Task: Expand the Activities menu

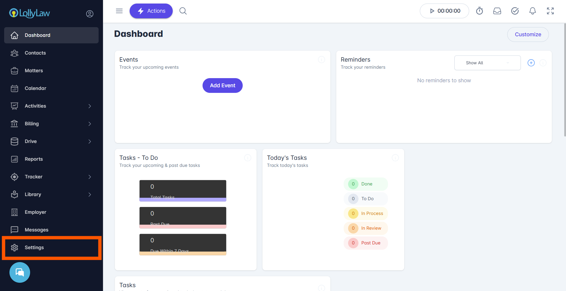Action: point(51,106)
